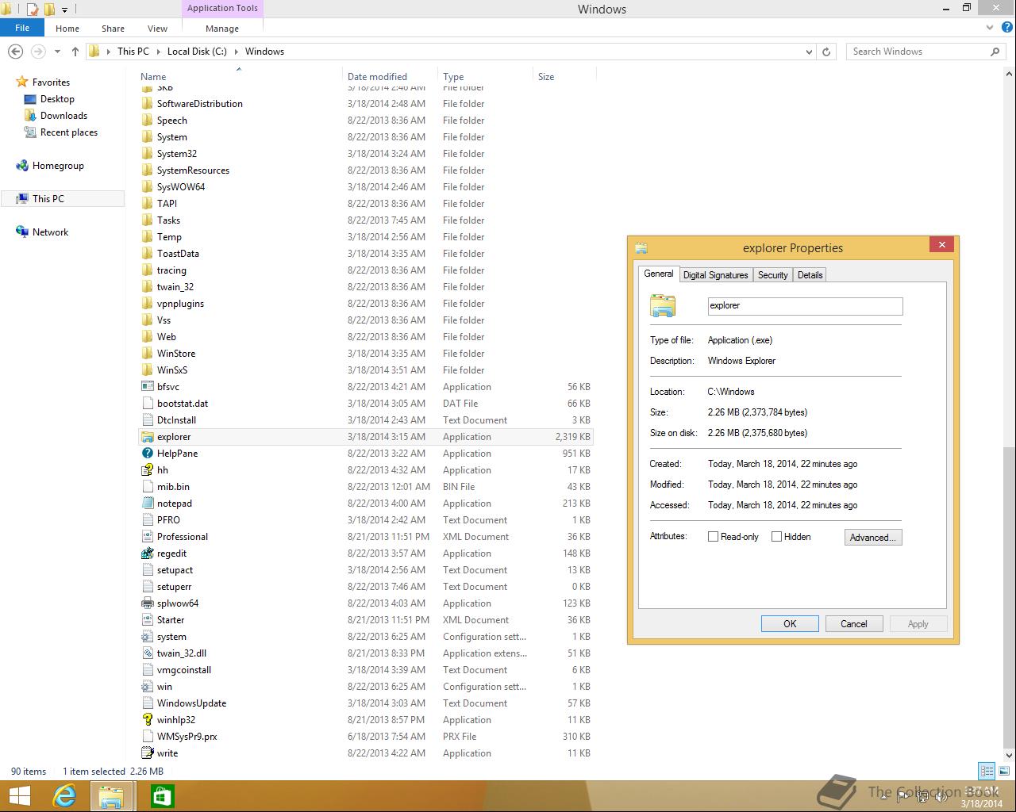The height and width of the screenshot is (812, 1016).
Task: Open Customize Quick Access Toolbar dropdown
Action: (x=65, y=10)
